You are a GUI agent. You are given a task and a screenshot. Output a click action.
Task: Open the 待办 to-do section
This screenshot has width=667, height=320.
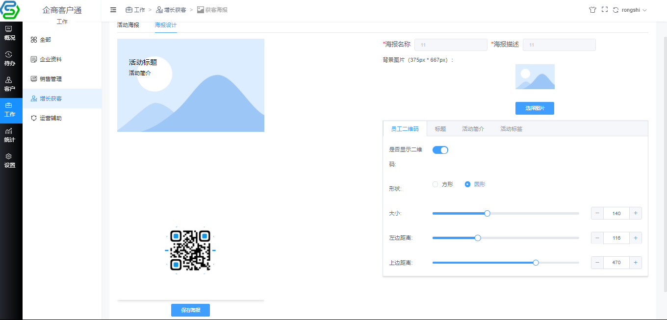[x=9, y=59]
